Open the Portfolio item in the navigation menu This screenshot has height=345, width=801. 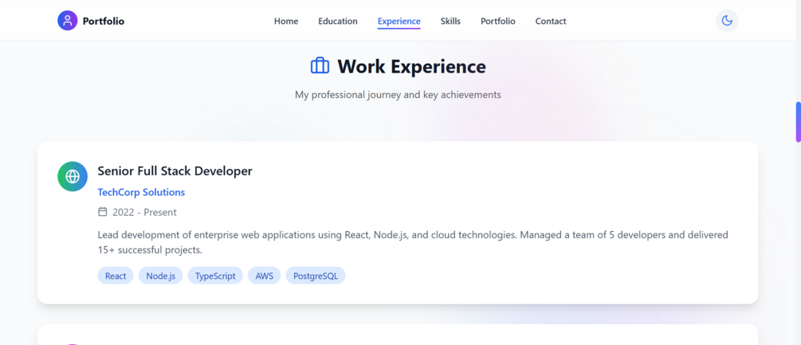498,21
